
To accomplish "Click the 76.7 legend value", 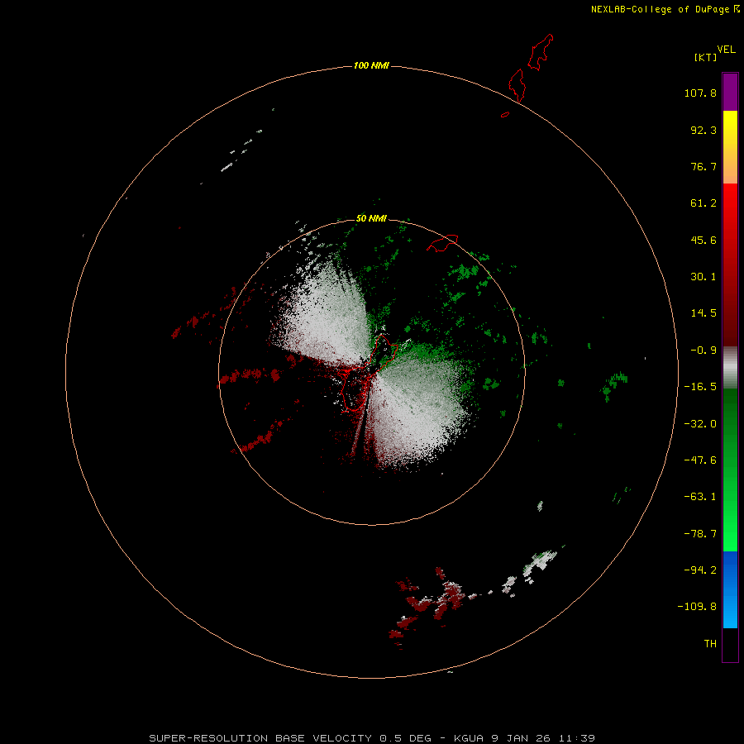I will pos(703,166).
